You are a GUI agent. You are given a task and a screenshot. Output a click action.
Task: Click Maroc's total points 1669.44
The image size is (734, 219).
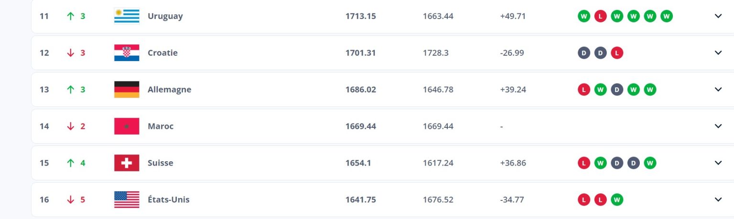pyautogui.click(x=361, y=126)
